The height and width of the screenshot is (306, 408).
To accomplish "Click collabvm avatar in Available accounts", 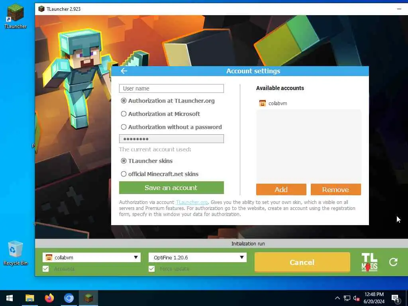I will click(262, 103).
